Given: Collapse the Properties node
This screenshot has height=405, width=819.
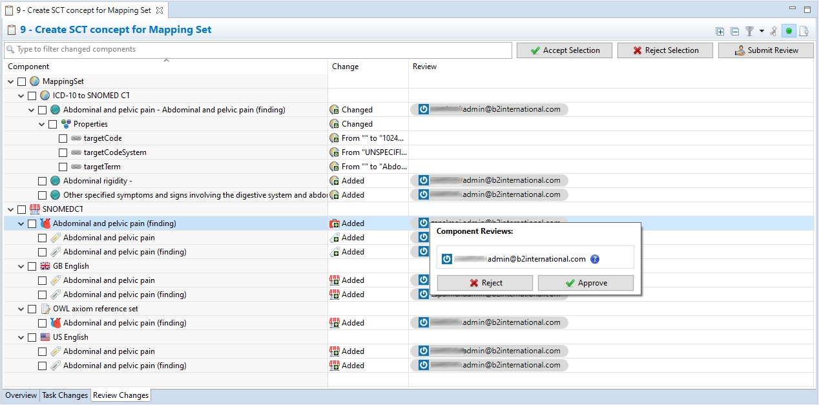Looking at the screenshot, I should click(x=42, y=124).
